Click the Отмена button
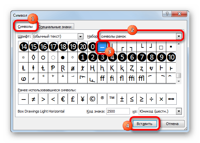The width and height of the screenshot is (200, 143). click(172, 124)
